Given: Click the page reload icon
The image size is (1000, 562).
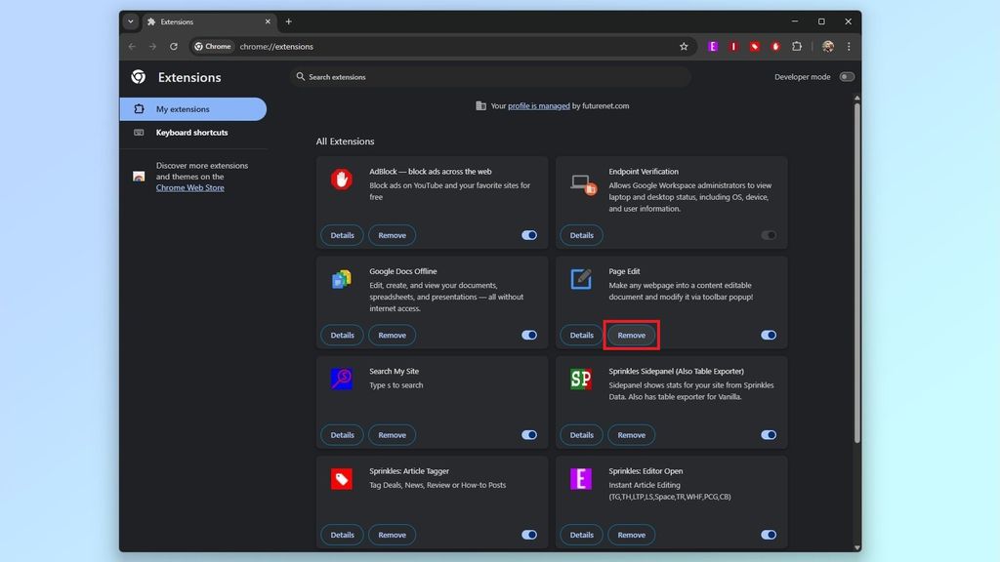Looking at the screenshot, I should [174, 46].
